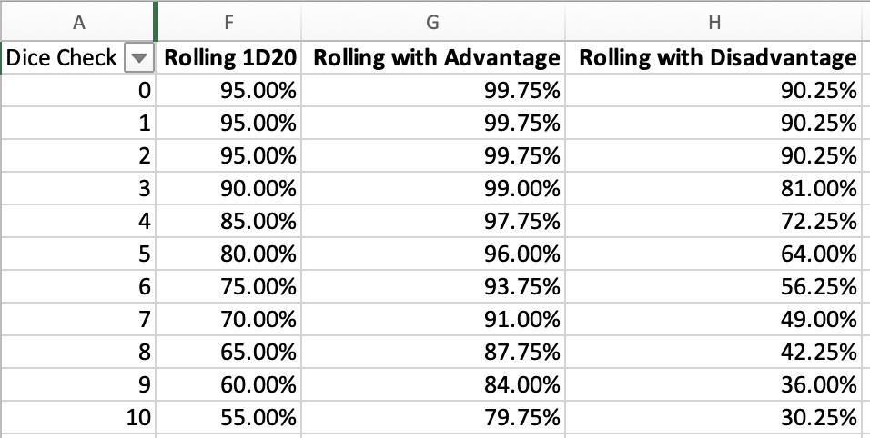This screenshot has width=870, height=438.
Task: Click the 55.00% cell under Rolling 1D20
Action: (x=230, y=418)
